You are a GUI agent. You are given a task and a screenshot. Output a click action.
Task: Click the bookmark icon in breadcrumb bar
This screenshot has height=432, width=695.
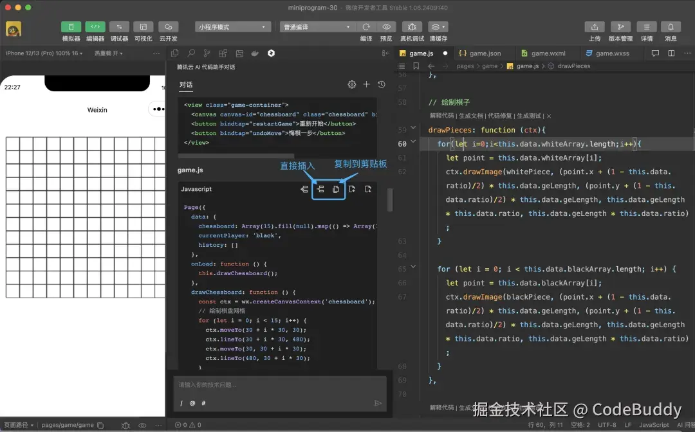416,66
